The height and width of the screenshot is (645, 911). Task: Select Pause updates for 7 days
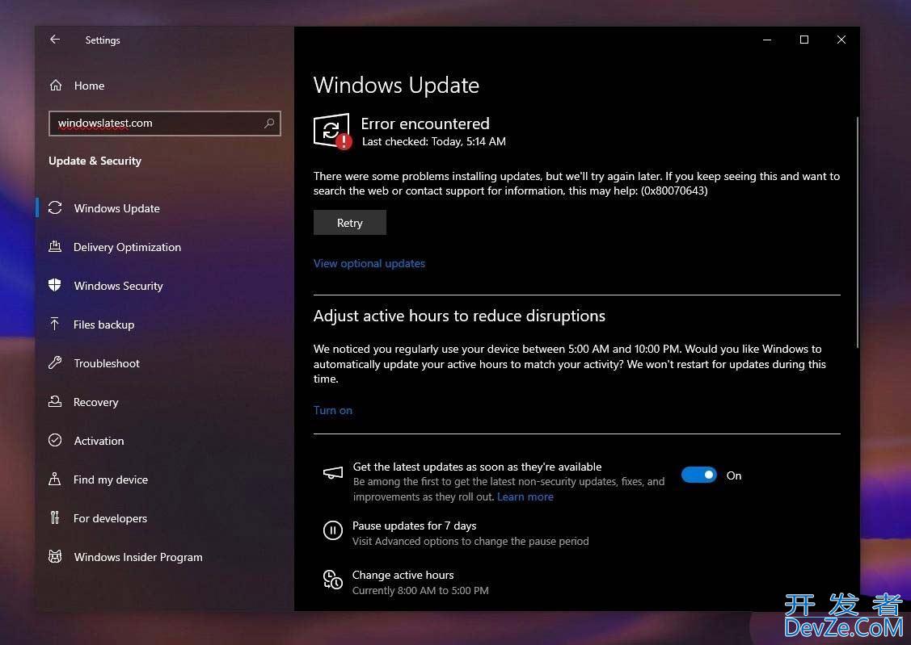(x=414, y=526)
